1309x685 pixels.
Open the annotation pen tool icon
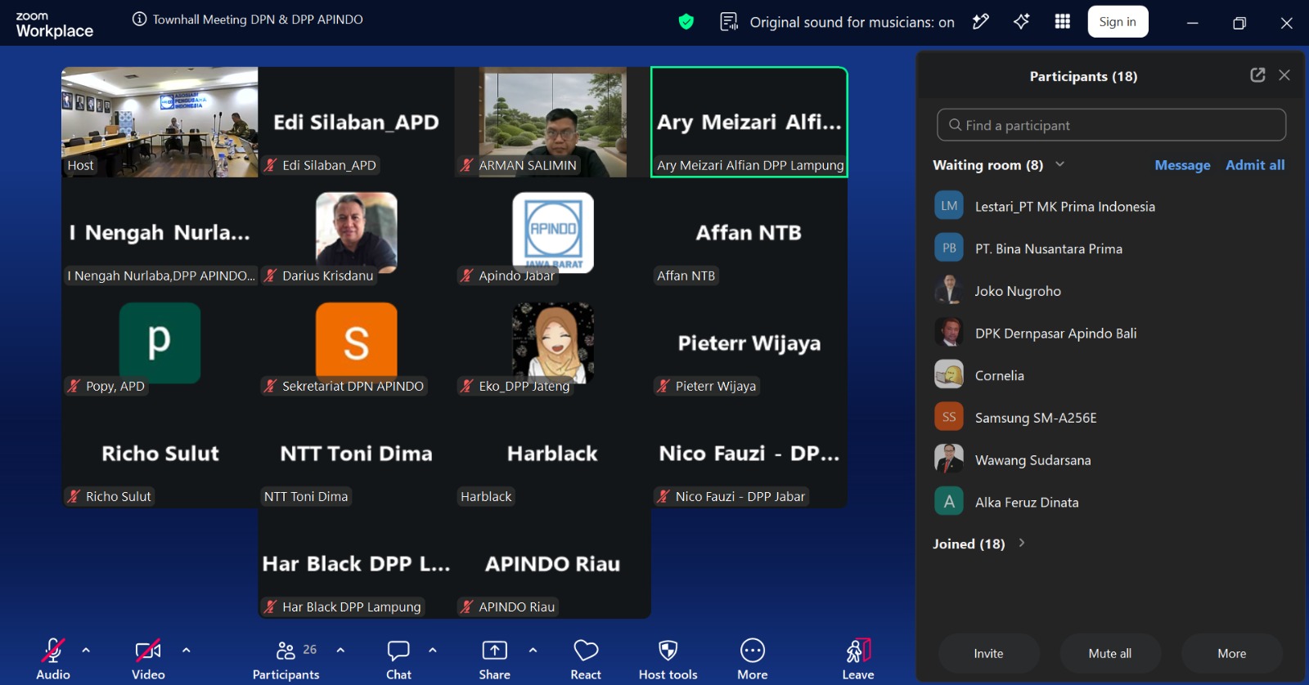(980, 22)
